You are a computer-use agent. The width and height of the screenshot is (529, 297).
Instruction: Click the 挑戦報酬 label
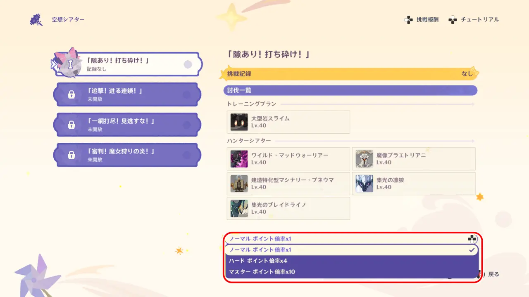pos(427,20)
